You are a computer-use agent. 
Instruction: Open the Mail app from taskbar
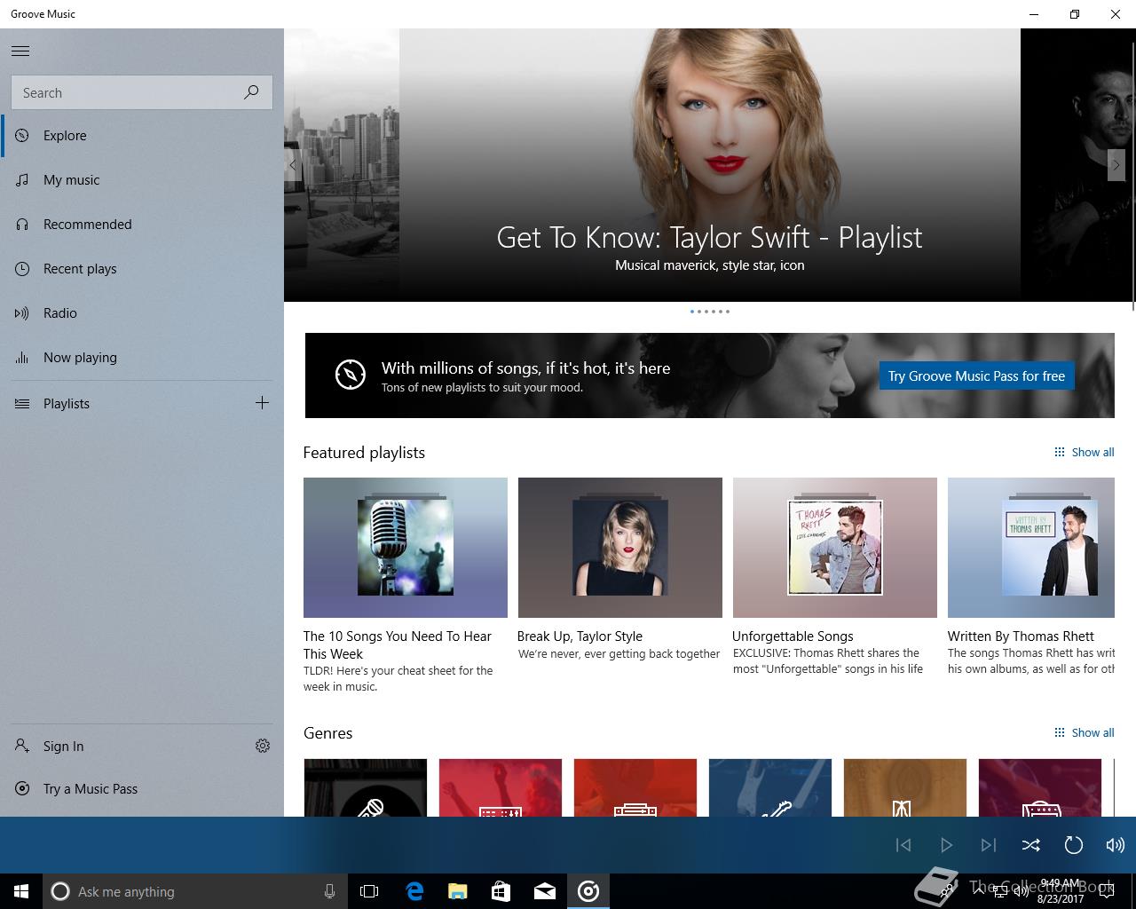(x=545, y=891)
